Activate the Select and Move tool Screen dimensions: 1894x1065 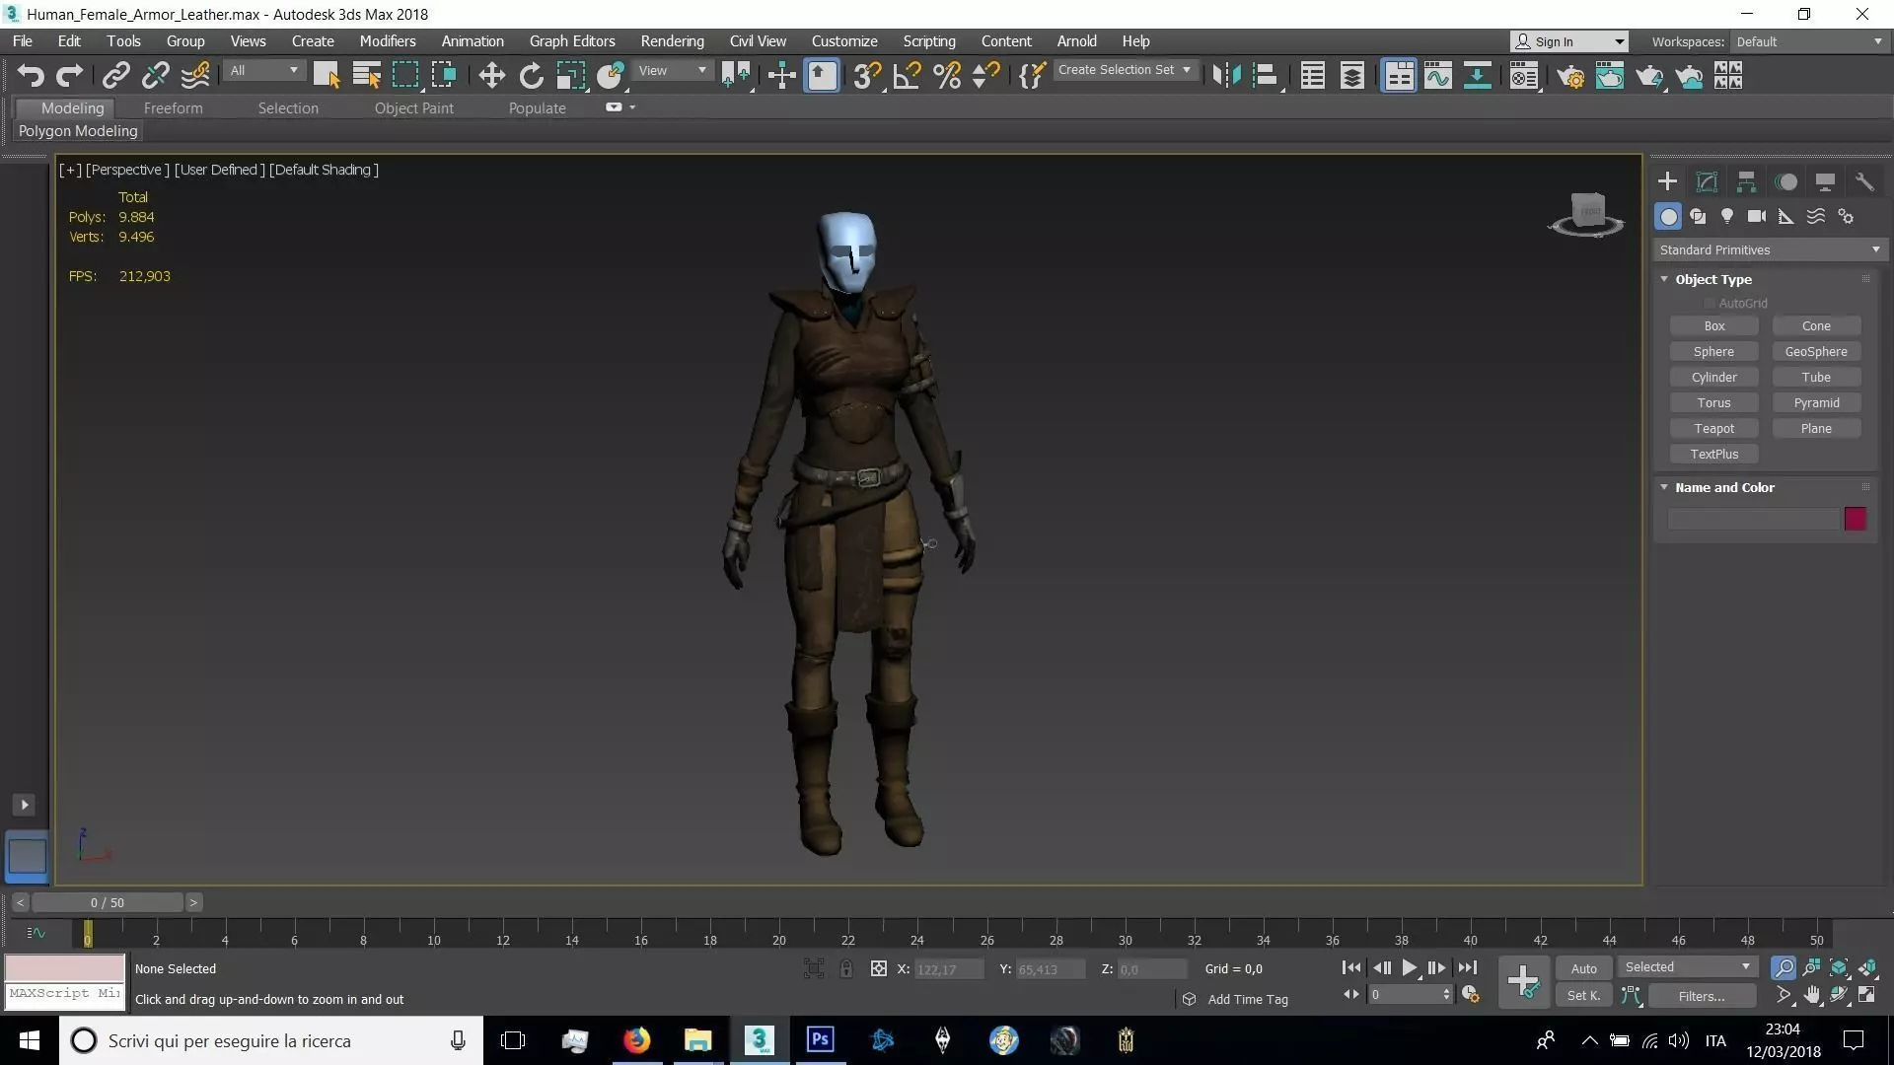(x=491, y=75)
